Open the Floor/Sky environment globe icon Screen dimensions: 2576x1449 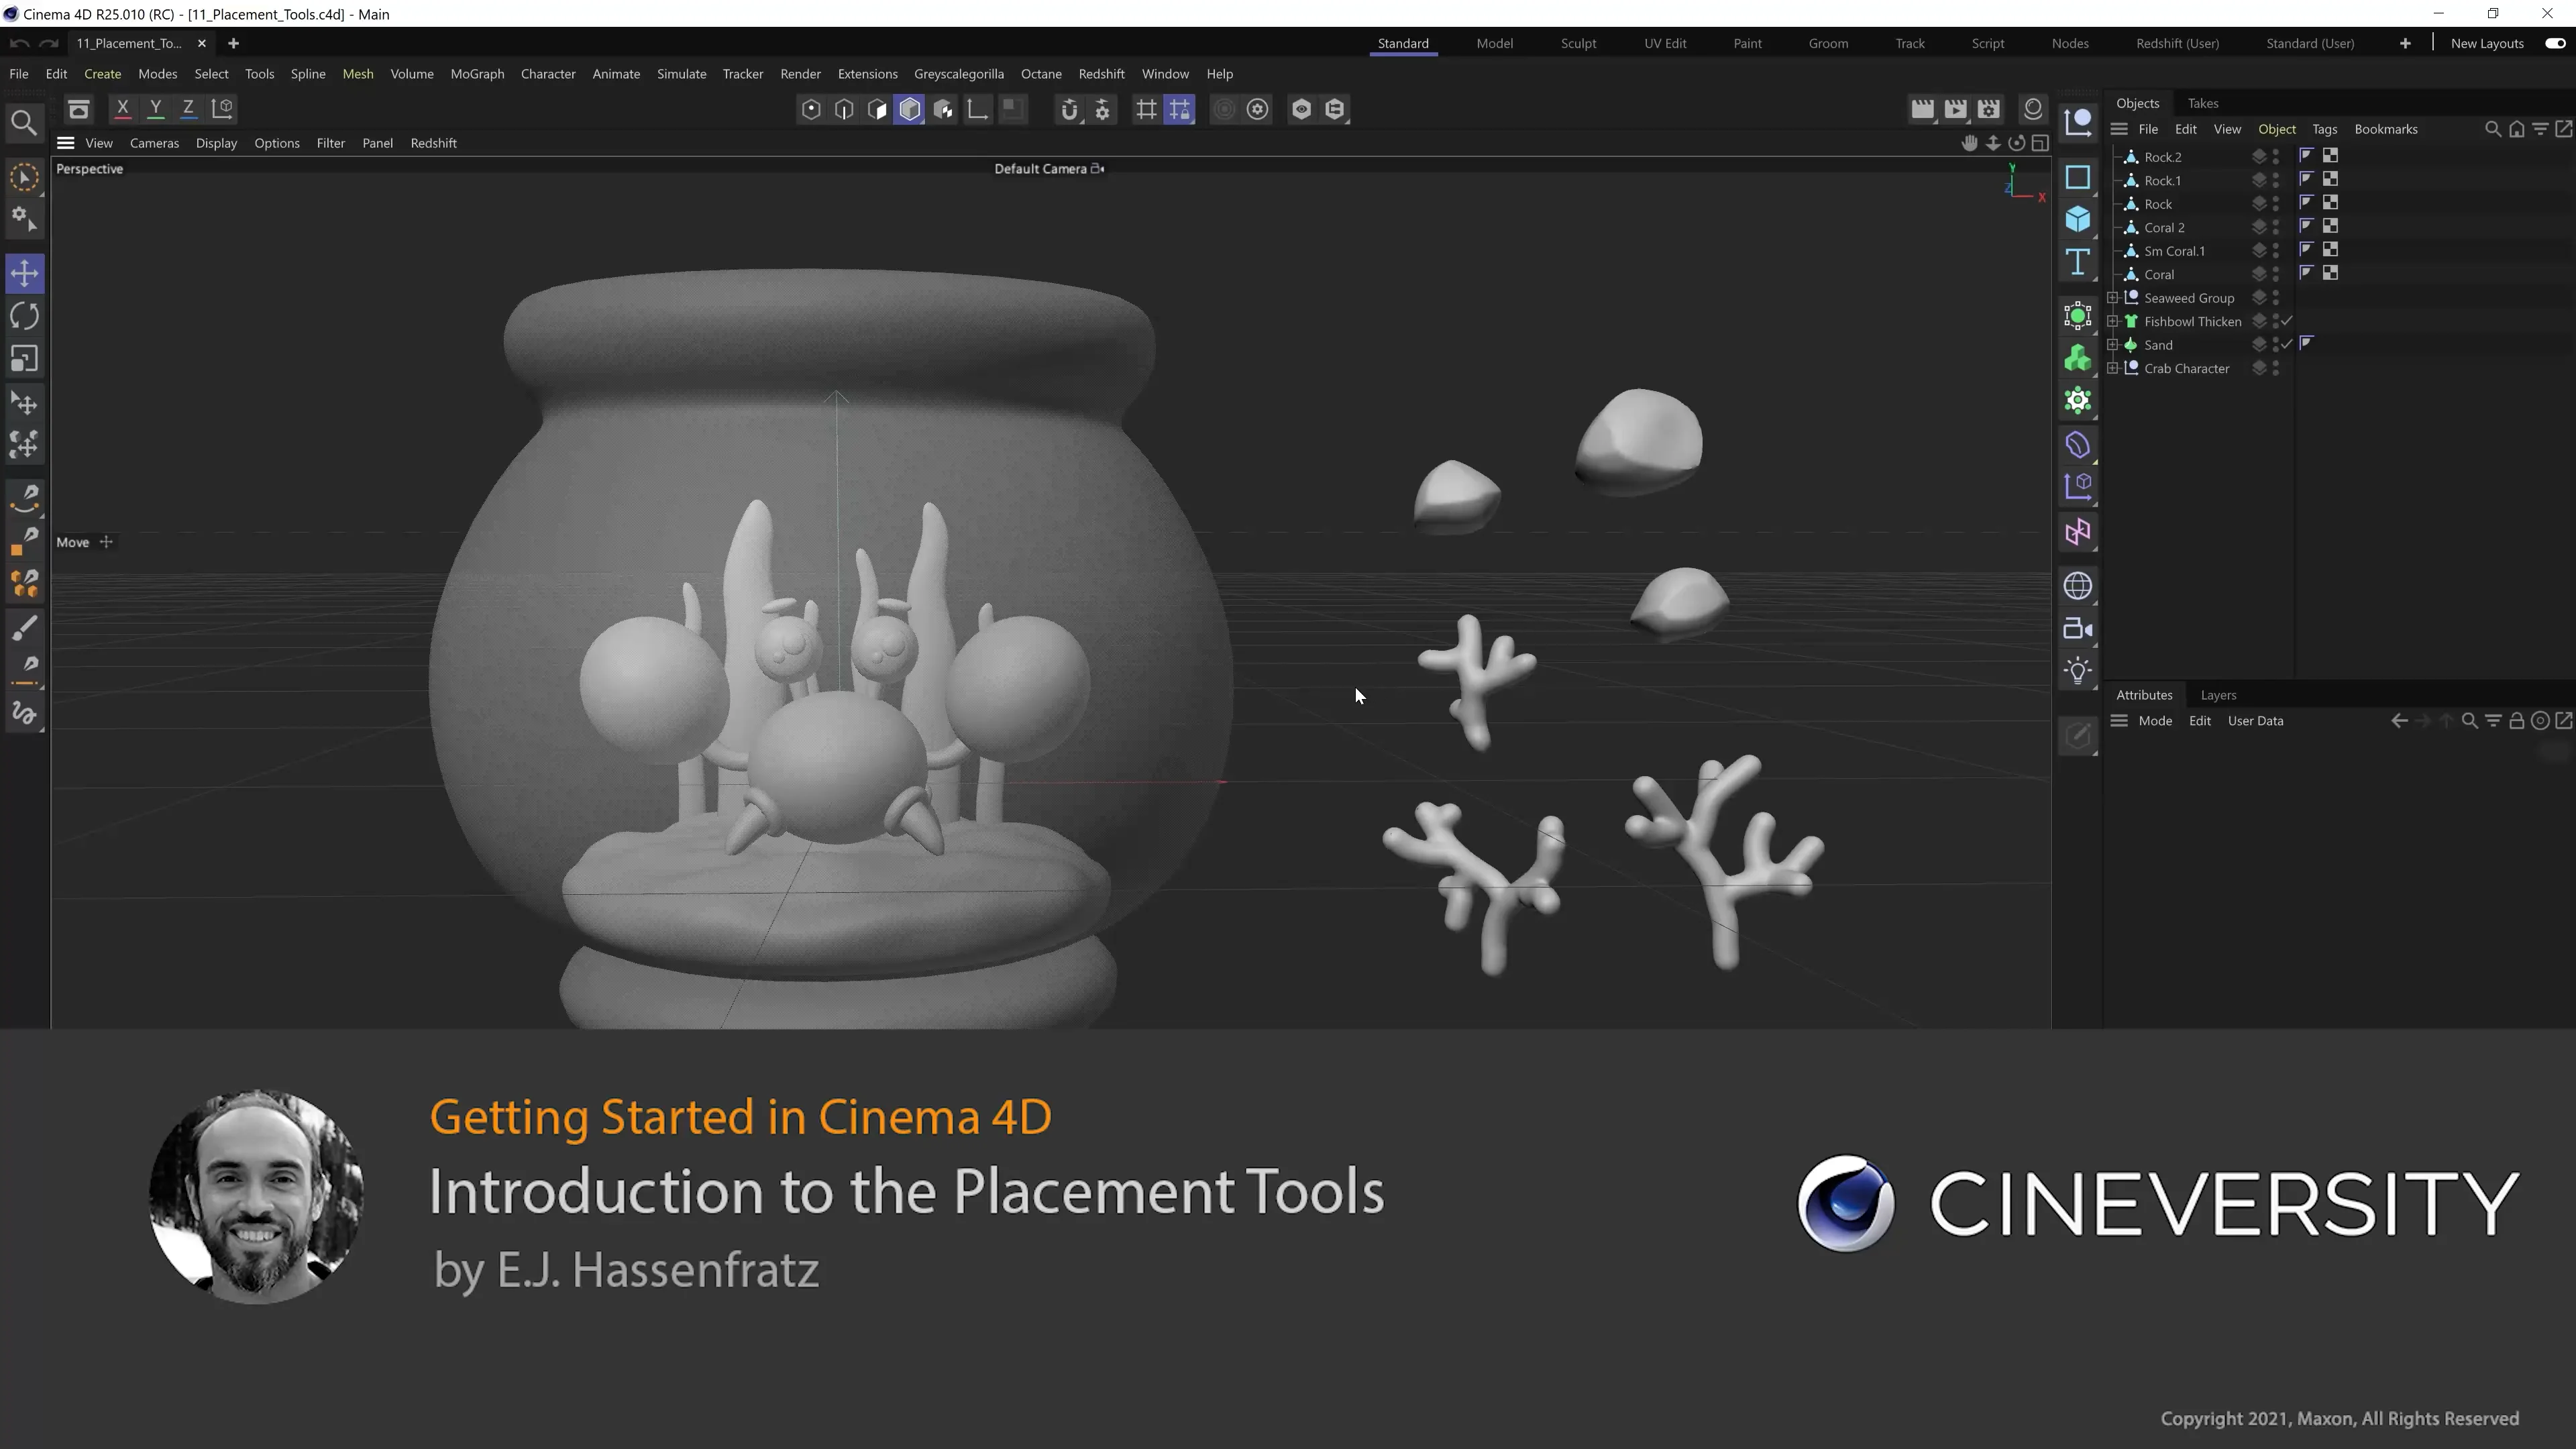tap(2078, 586)
